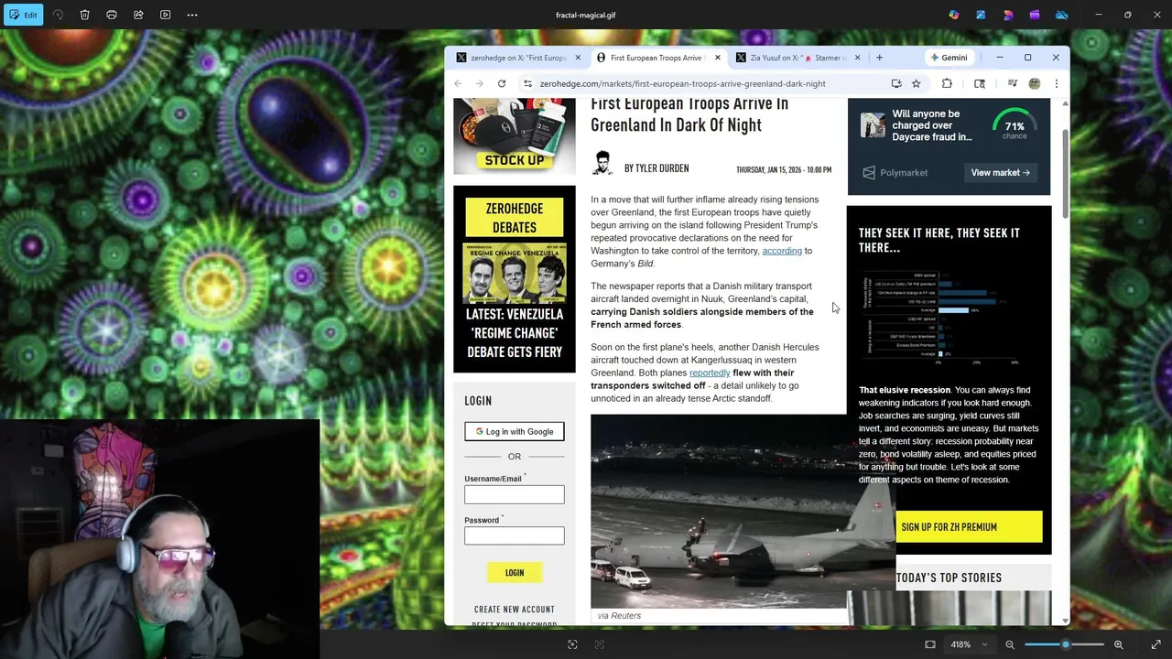The height and width of the screenshot is (659, 1172).
Task: Open the 'reportedly' hyperlink in article
Action: click(710, 373)
